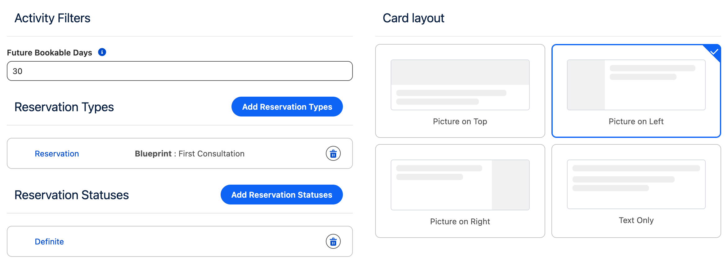This screenshot has height=259, width=728.
Task: Click the blue checkmark corner badge
Action: click(714, 51)
